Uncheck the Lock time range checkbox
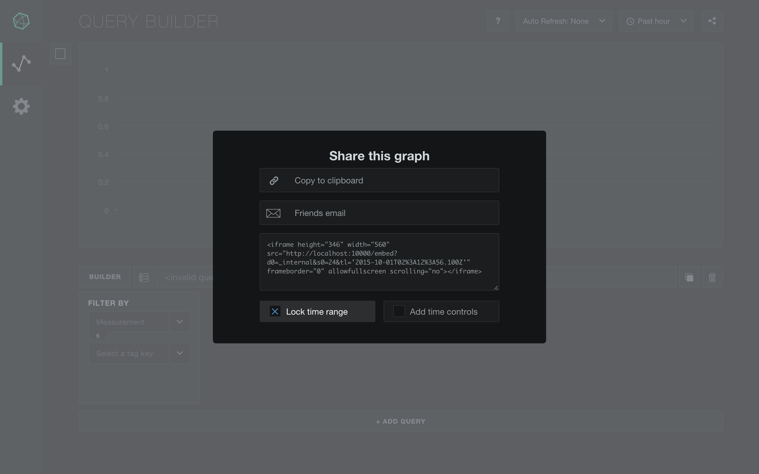Image resolution: width=759 pixels, height=474 pixels. 275,312
